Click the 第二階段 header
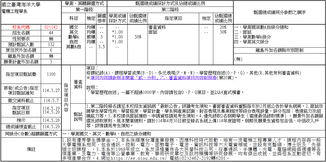 [x=170, y=10]
